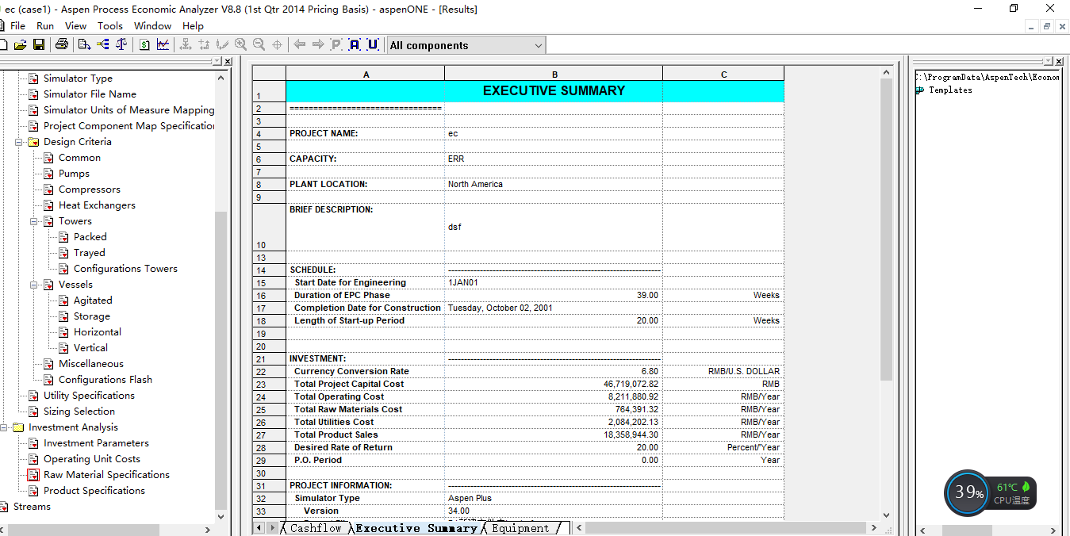
Task: Open Investment Parameters tree item
Action: click(96, 443)
